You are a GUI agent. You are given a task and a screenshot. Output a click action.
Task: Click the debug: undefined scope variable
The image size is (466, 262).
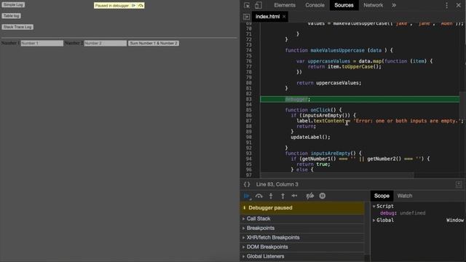tap(403, 213)
